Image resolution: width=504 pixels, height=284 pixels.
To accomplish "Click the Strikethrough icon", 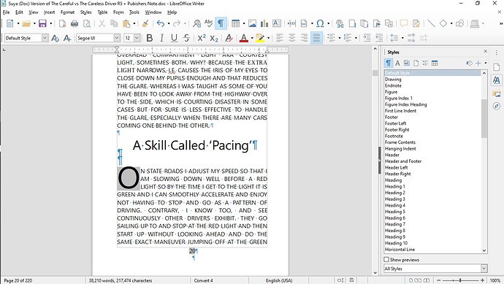I will 186,38.
